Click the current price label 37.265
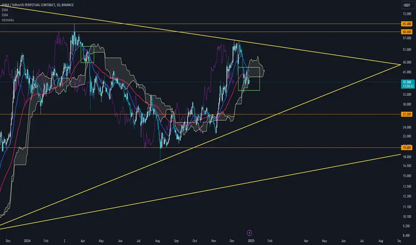The height and width of the screenshot is (245, 416). pyautogui.click(x=407, y=82)
